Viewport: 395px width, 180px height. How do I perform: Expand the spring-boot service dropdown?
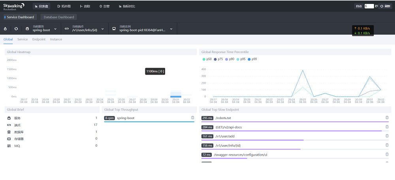[55, 29]
